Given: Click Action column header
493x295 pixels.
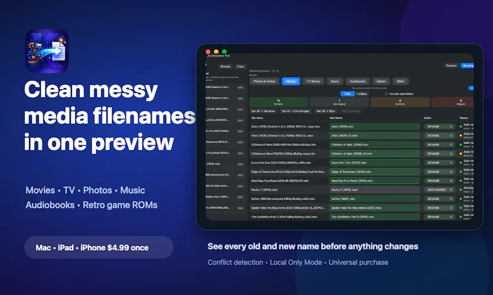Looking at the screenshot, I should click(x=428, y=118).
